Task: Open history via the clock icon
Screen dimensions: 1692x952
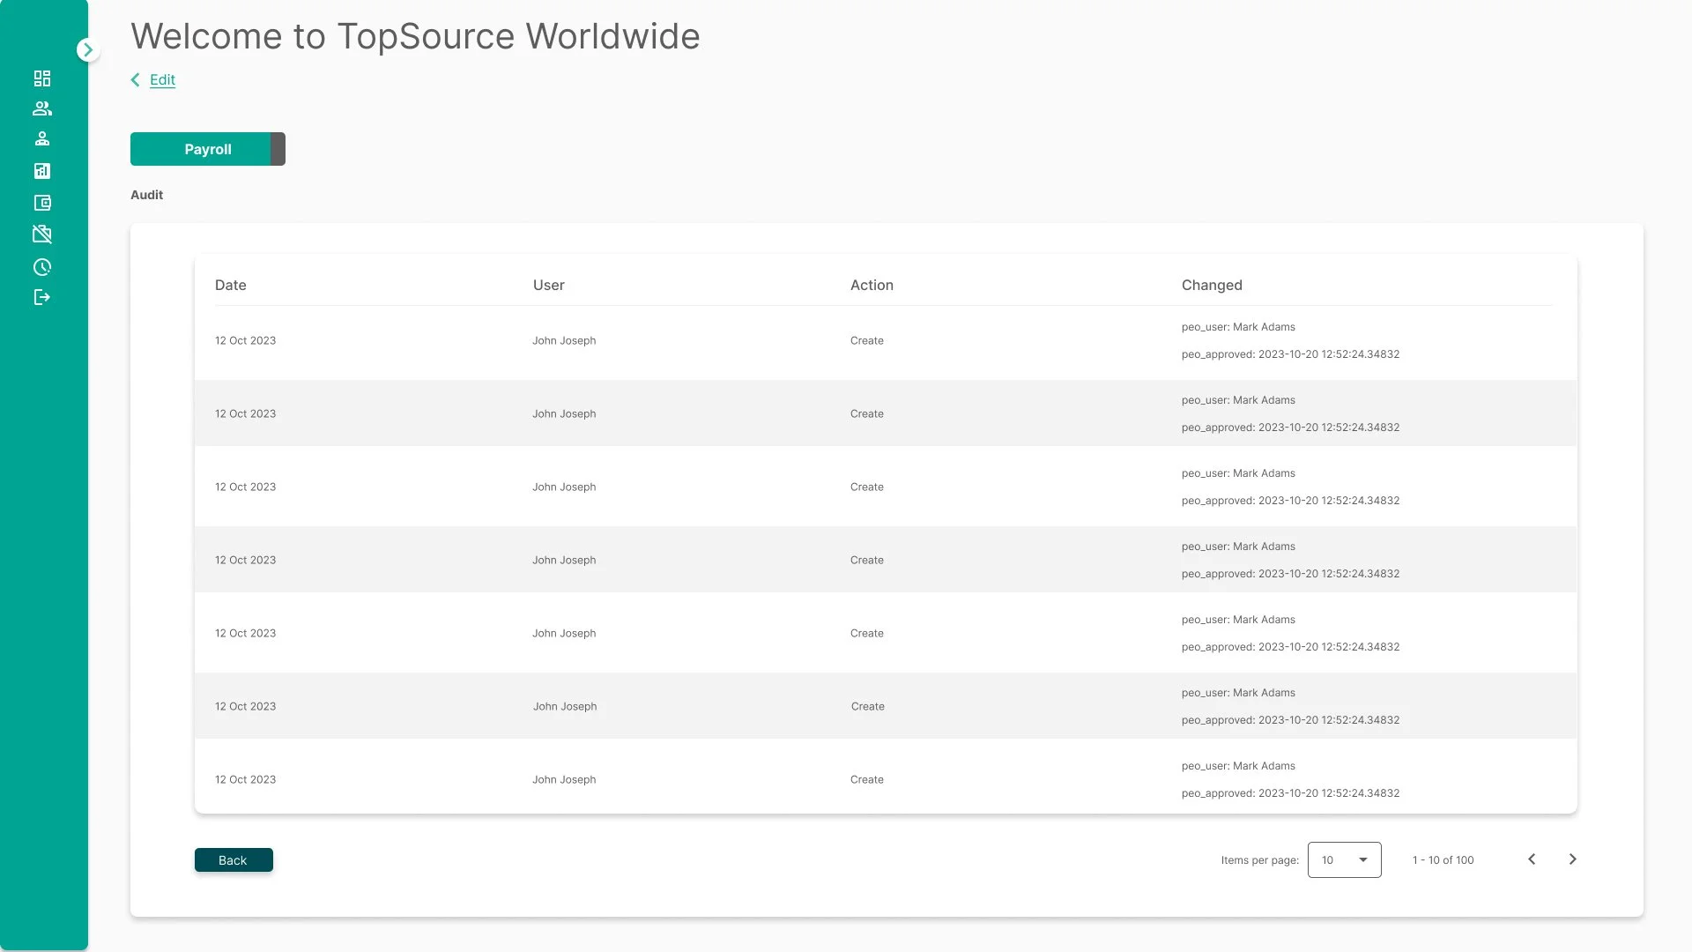Action: [x=42, y=266]
